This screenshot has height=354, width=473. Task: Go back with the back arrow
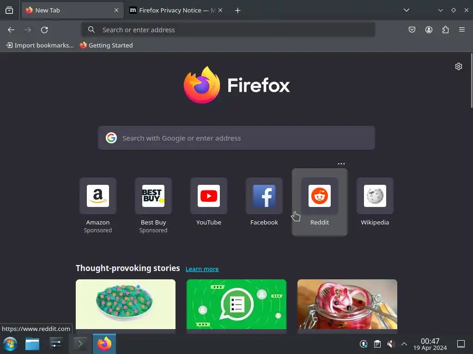(x=11, y=30)
